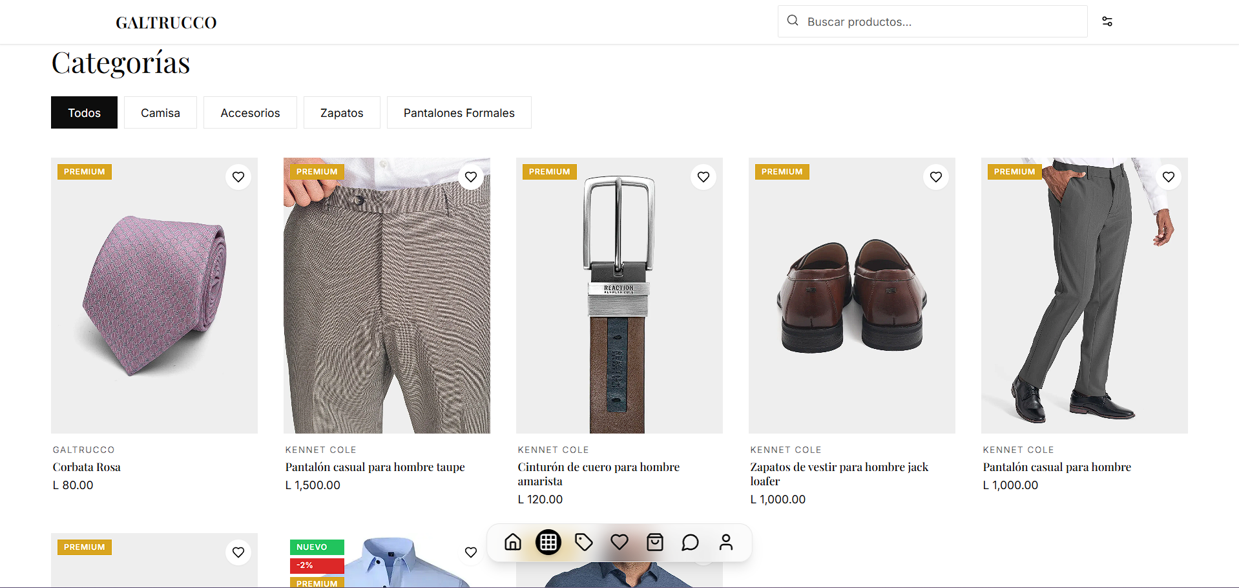Screen dimensions: 1239x588
Task: Open the home icon in bottom navigation
Action: 513,542
